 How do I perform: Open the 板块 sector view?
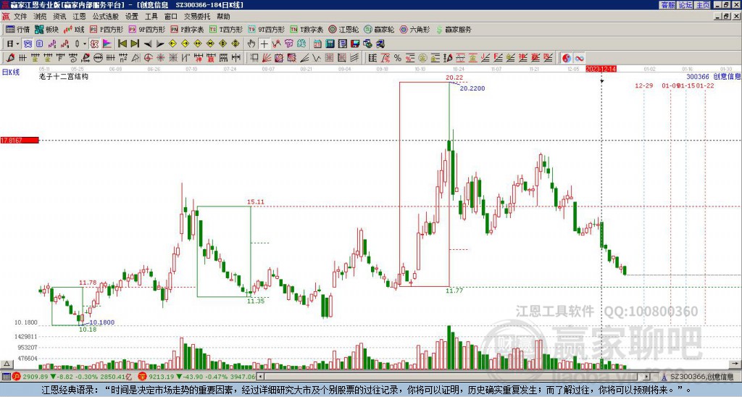point(47,29)
